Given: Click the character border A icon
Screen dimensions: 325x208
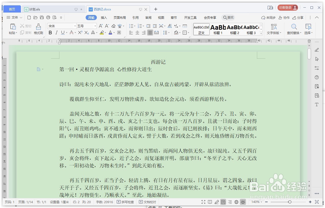Looking at the screenshot, I should click(119, 33).
